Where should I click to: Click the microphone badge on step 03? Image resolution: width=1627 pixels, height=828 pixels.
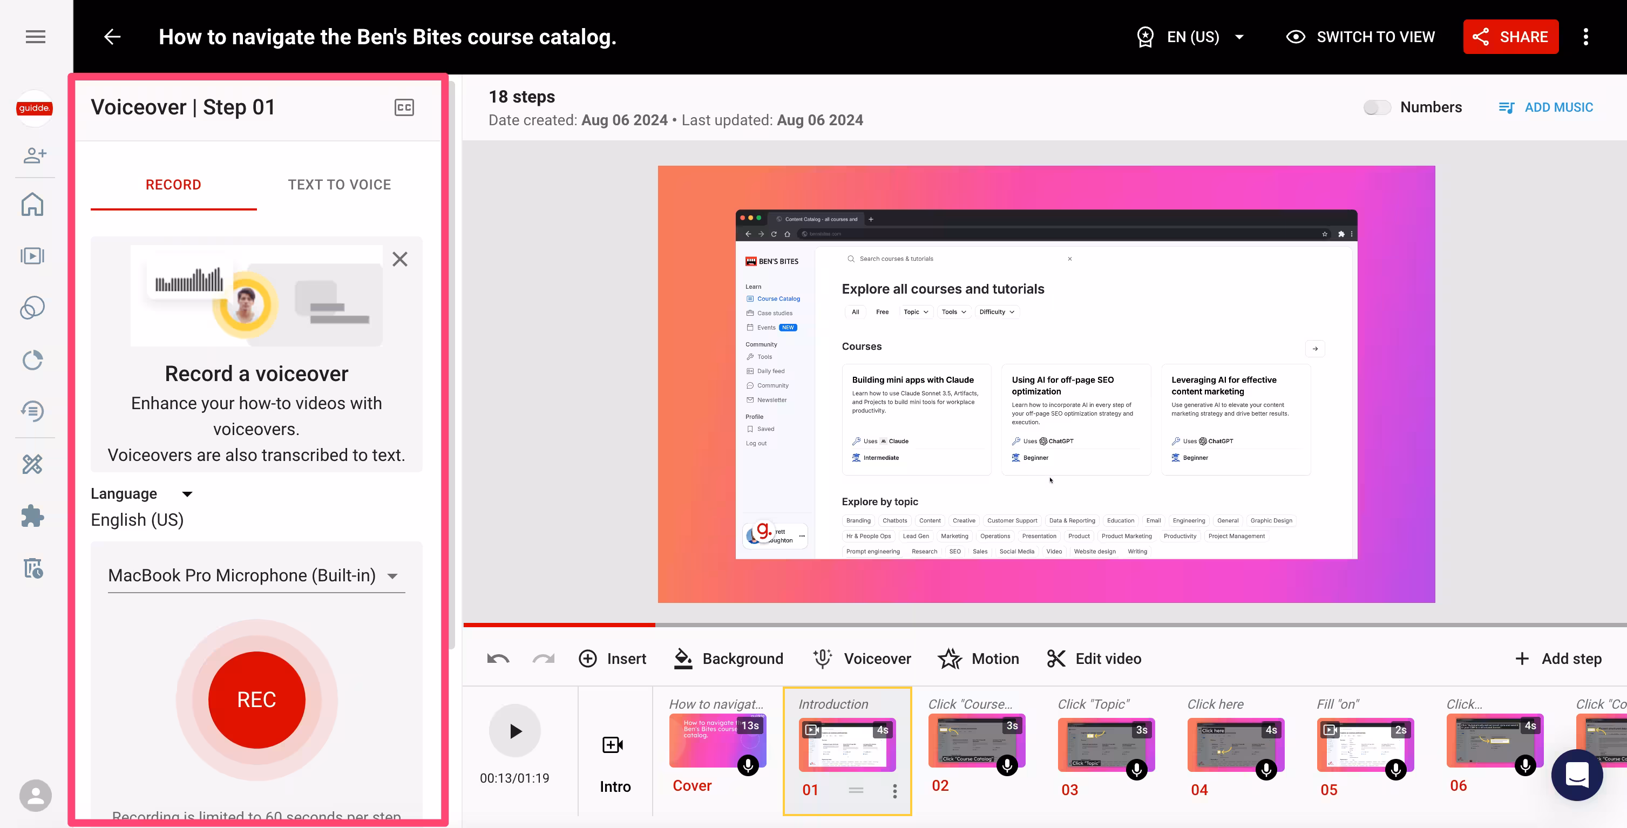(1137, 769)
